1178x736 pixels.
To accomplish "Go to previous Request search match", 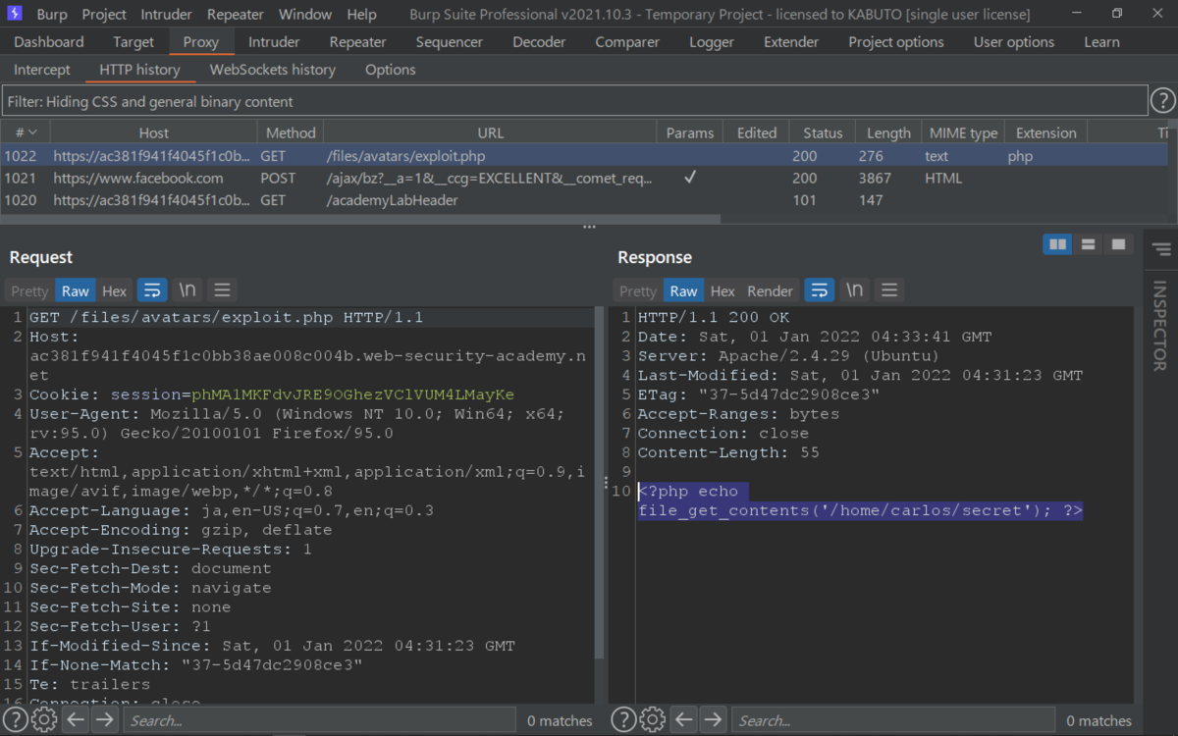I will click(76, 720).
